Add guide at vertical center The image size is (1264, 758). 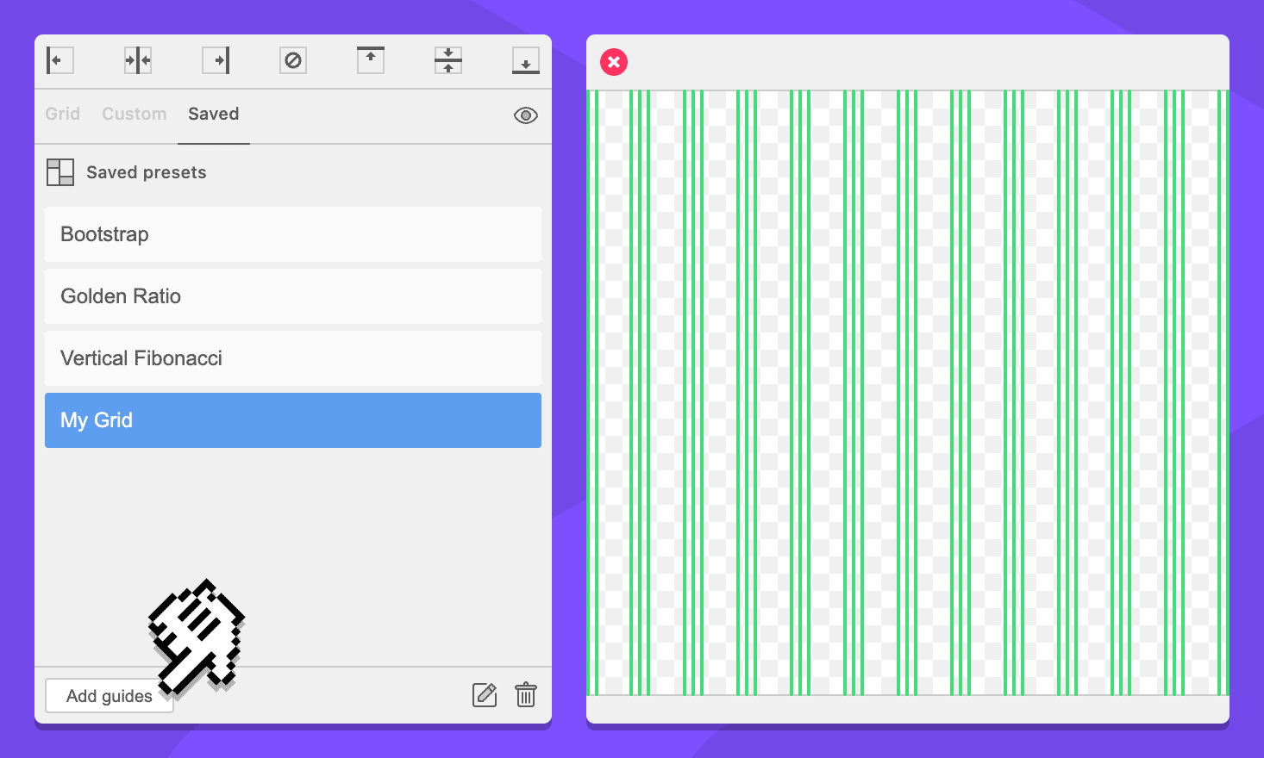tap(138, 60)
